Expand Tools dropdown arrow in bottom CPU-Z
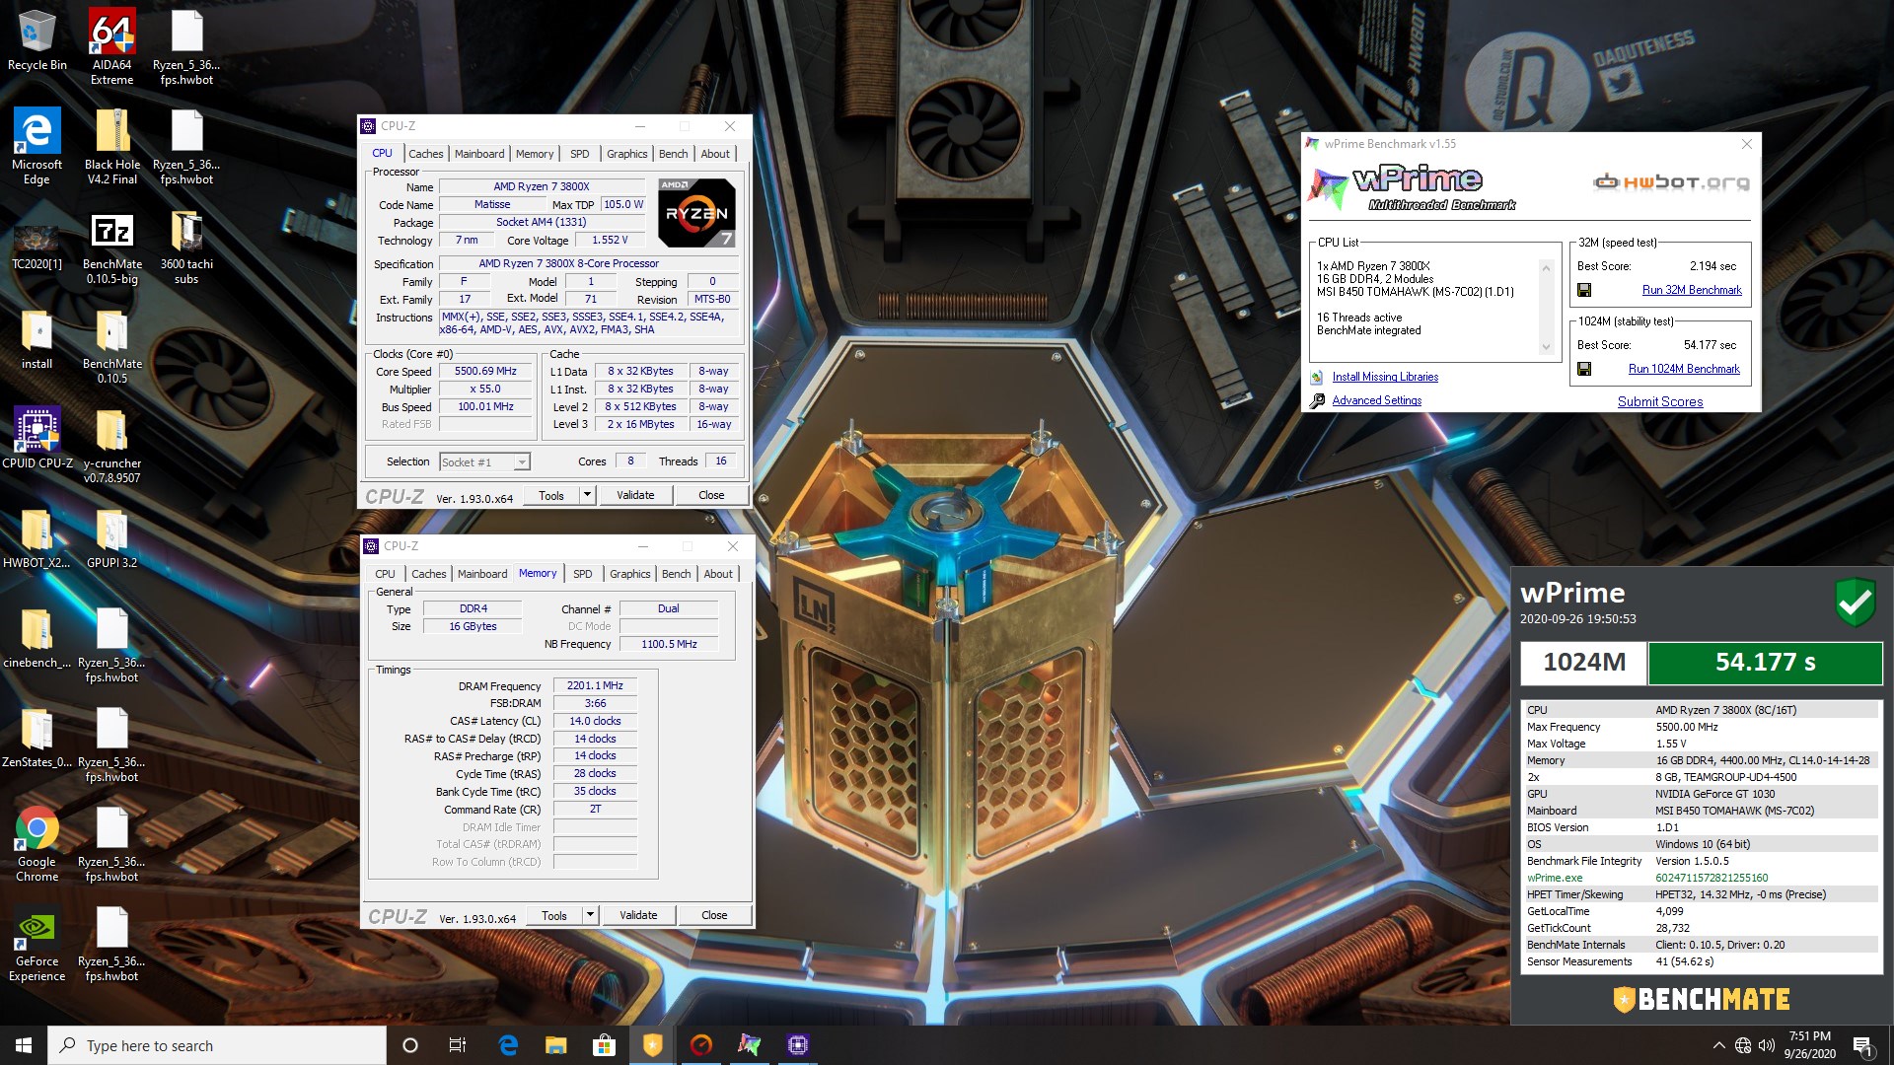The image size is (1894, 1065). pos(591,915)
